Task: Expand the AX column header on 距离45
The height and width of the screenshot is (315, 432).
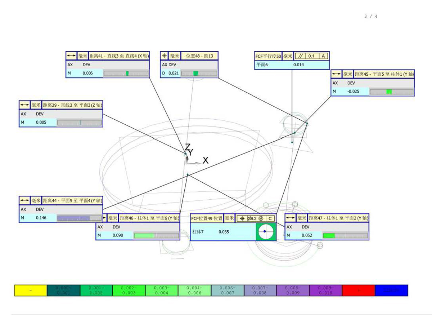Action: [335, 83]
